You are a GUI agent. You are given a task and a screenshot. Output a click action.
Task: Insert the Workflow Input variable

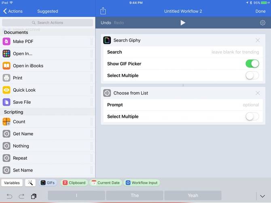(142, 183)
